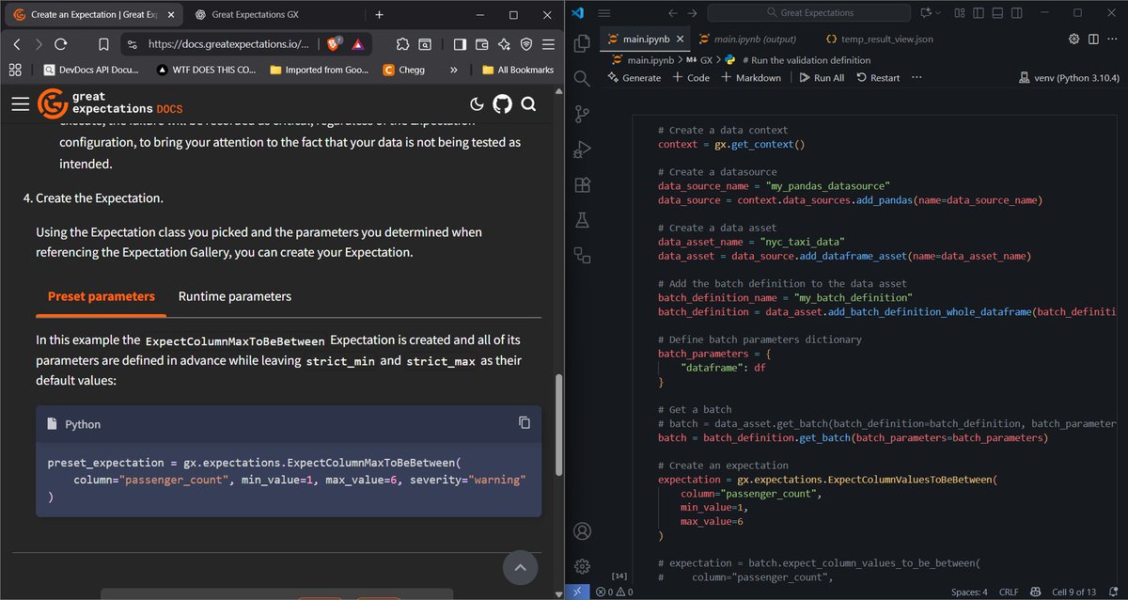1128x600 pixels.
Task: Open the Accounts icon in the activity bar
Action: pyautogui.click(x=582, y=531)
